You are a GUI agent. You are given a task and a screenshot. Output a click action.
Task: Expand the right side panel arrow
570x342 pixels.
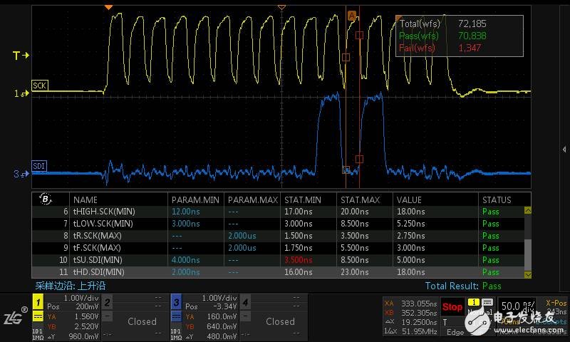pos(564,149)
